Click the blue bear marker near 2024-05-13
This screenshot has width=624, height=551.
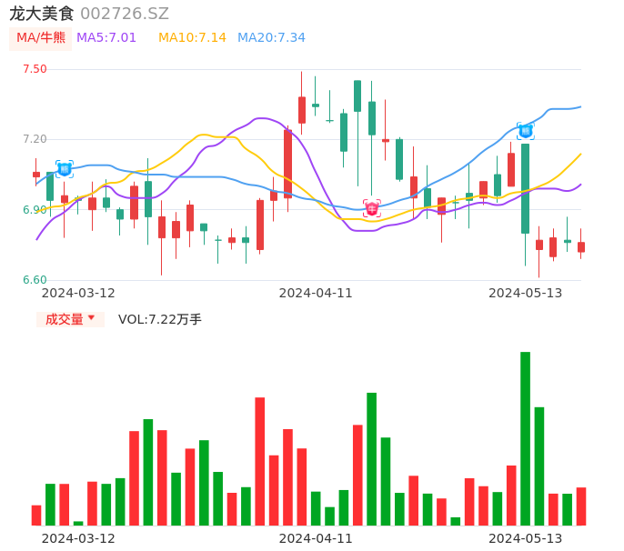(x=525, y=131)
